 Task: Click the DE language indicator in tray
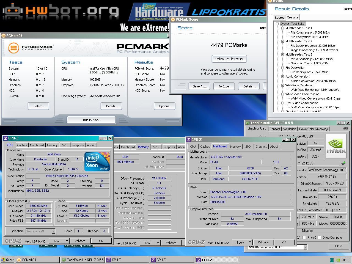coord(332,260)
